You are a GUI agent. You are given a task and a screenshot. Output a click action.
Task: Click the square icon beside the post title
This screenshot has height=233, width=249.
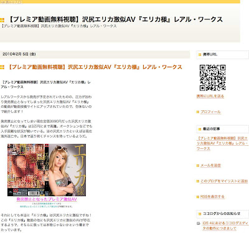pyautogui.click(x=2, y=67)
